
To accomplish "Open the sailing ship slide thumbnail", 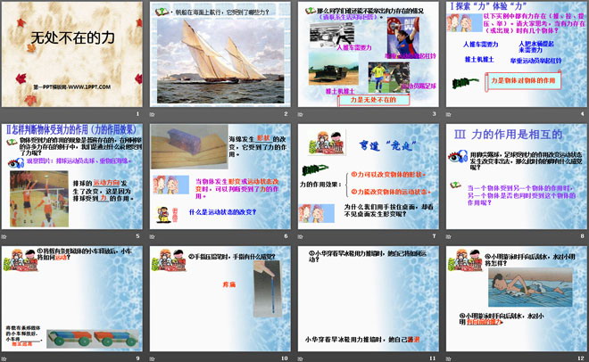I will [219, 60].
